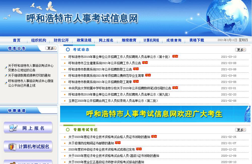Screen dimensions: 252x164
Task: Open the 计算机考试报名 quick-access button
Action: pyautogui.click(x=28, y=146)
